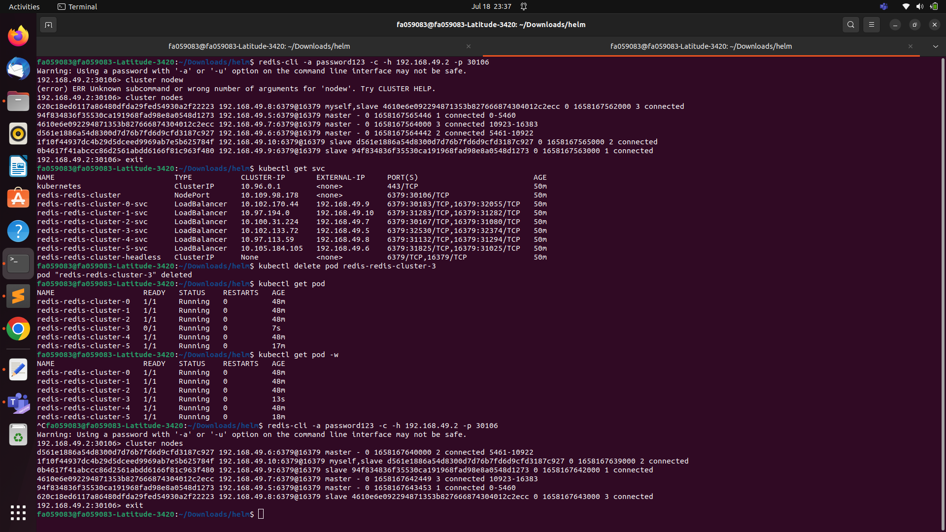Open the Files application from the dock
Screen dimensions: 946x532
click(x=18, y=101)
